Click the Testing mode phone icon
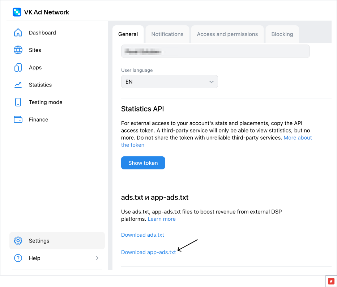The width and height of the screenshot is (337, 287). pos(18,102)
